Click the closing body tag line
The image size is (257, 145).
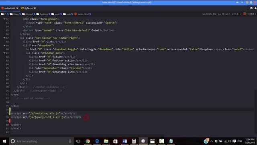[16, 125]
